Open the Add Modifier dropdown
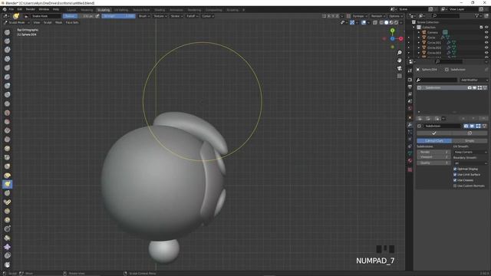Screen dimensions: 491x276 click(473, 80)
